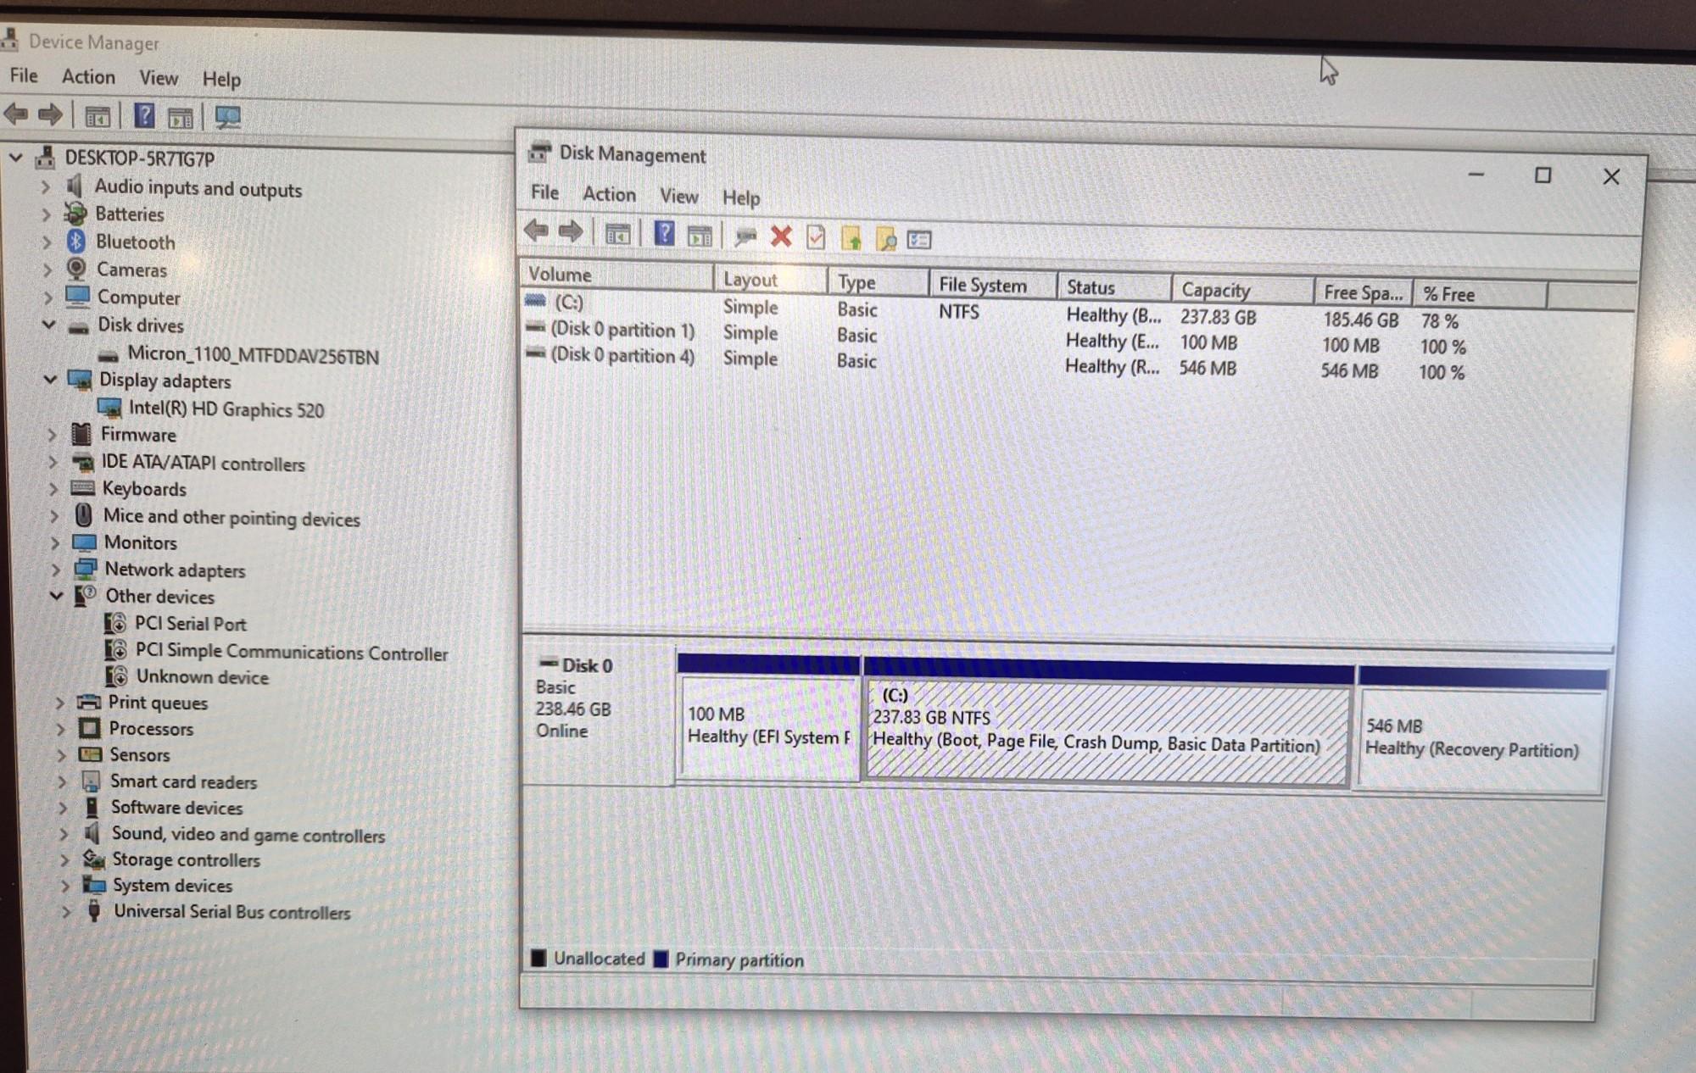Image resolution: width=1696 pixels, height=1073 pixels.
Task: Click blue Help icon in Disk Management toolbar
Action: [664, 233]
